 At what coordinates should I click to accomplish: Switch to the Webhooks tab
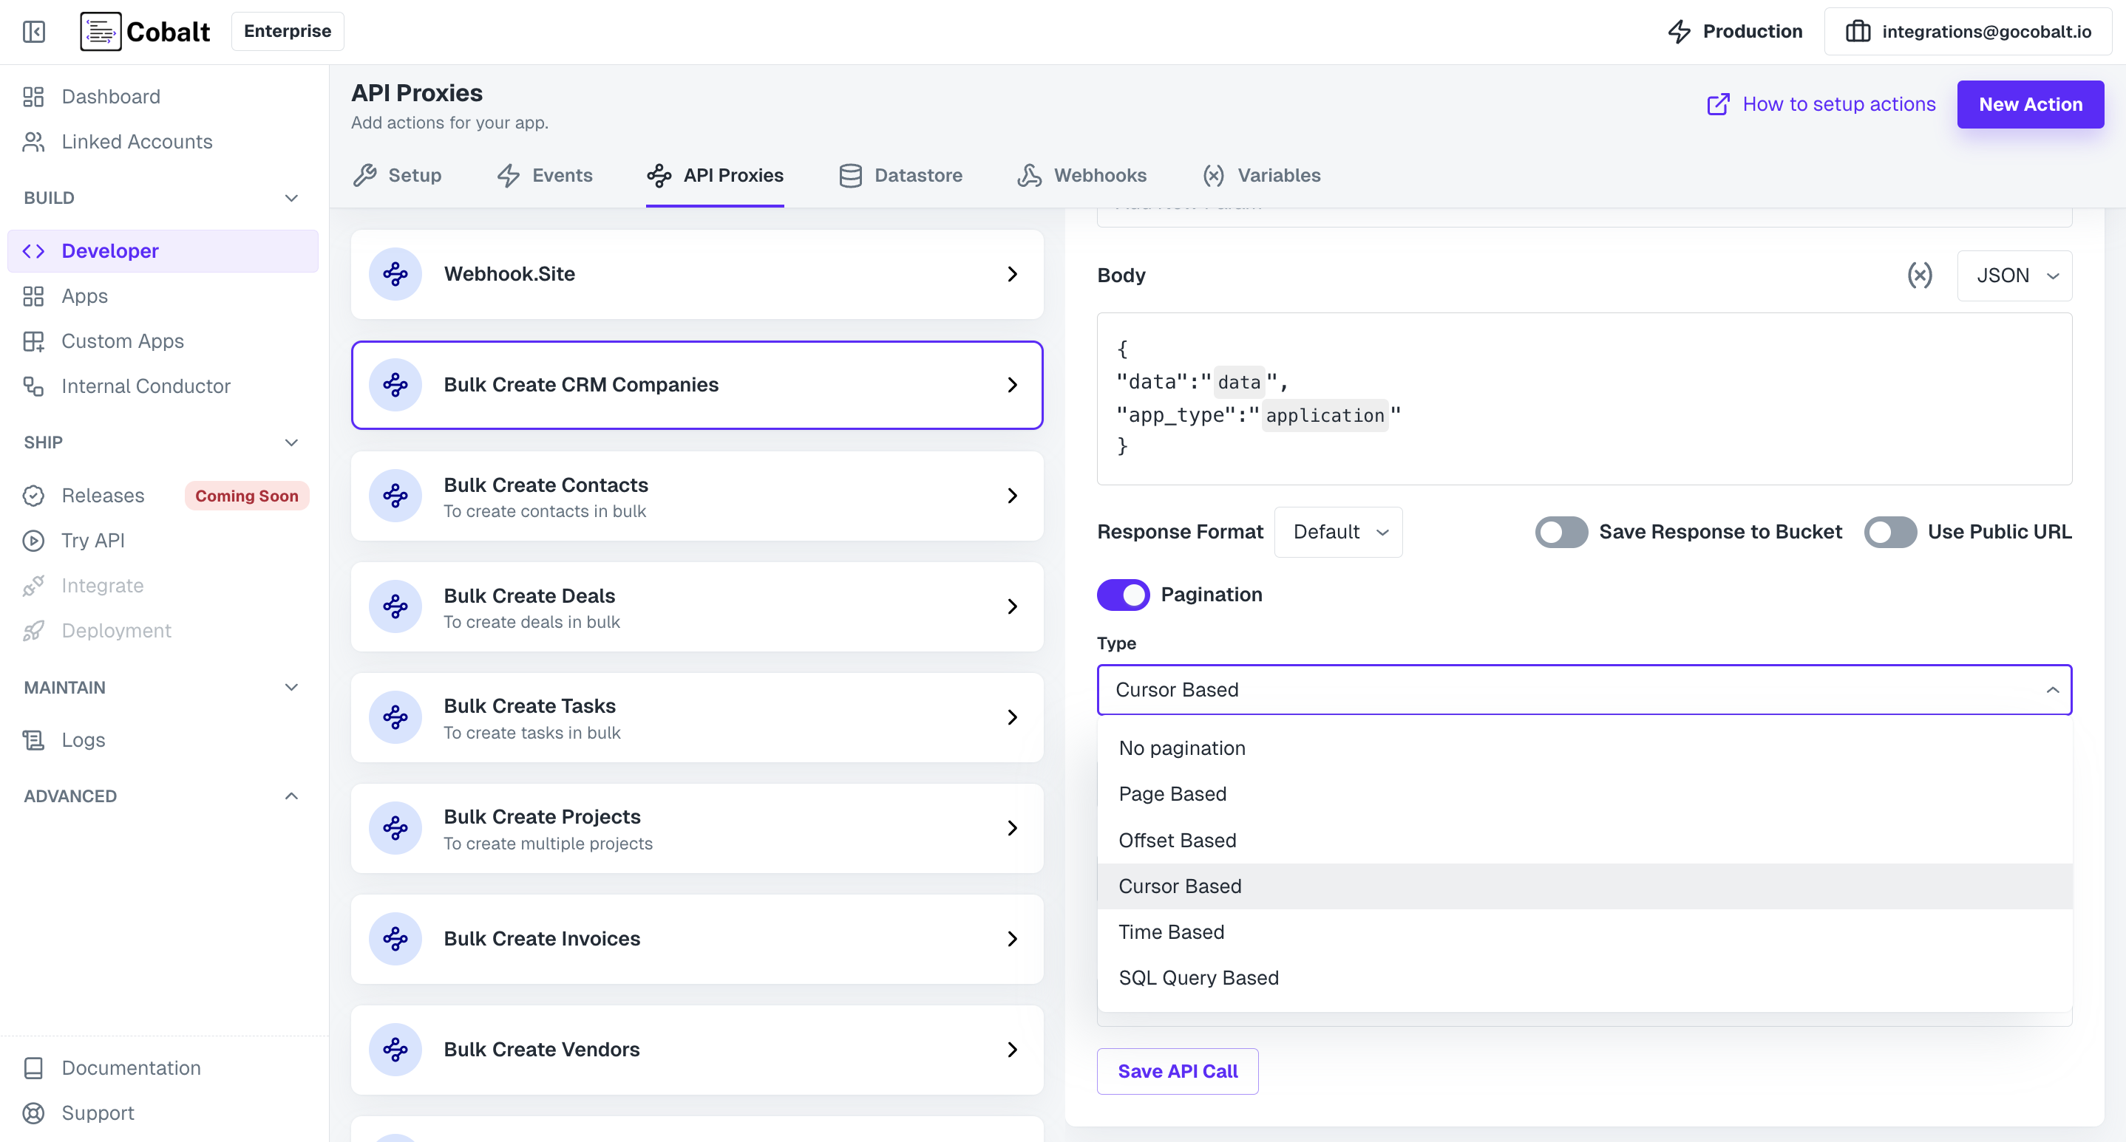(x=1083, y=175)
